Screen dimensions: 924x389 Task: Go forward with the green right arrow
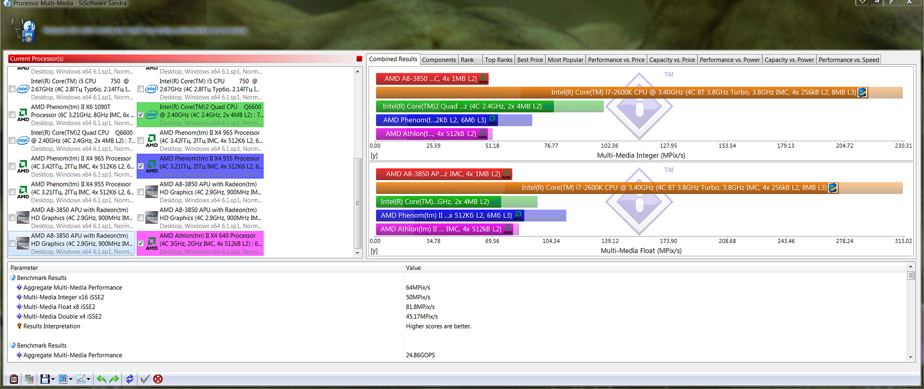[x=114, y=379]
